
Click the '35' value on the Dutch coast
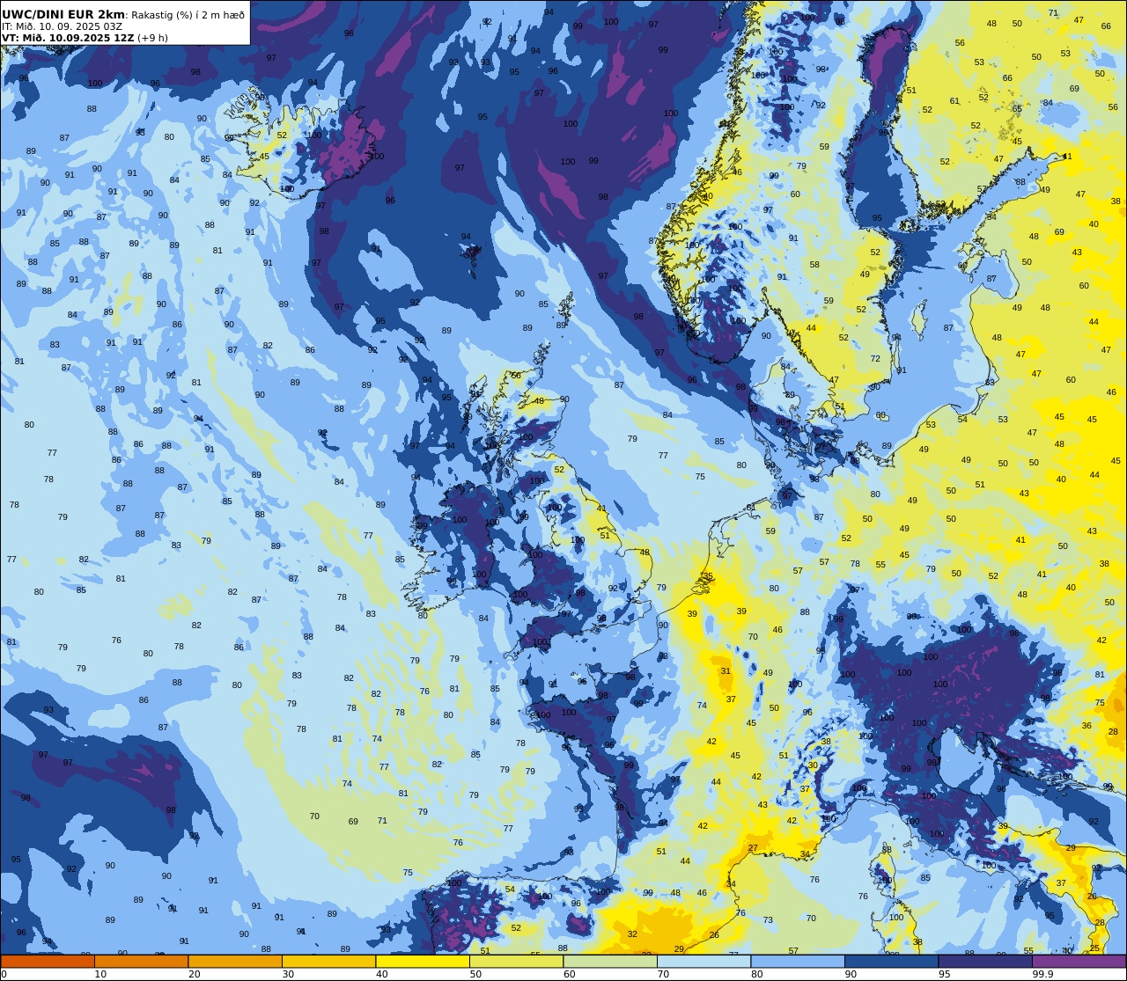(x=708, y=577)
